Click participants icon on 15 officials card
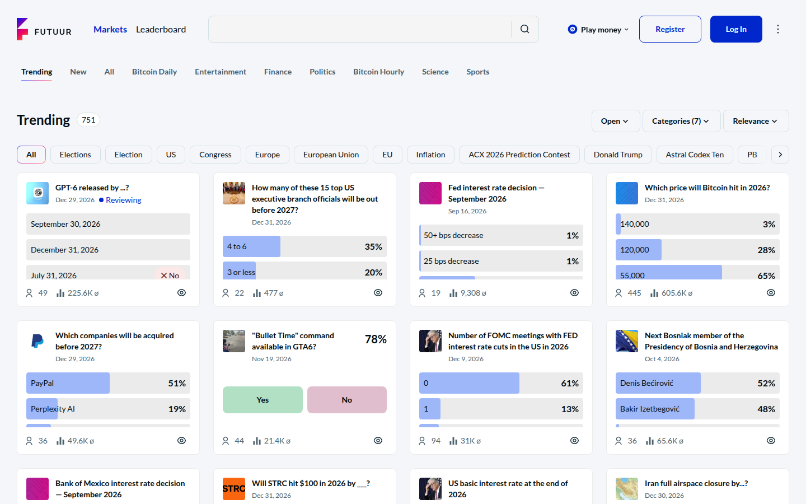The width and height of the screenshot is (806, 504). click(x=226, y=293)
